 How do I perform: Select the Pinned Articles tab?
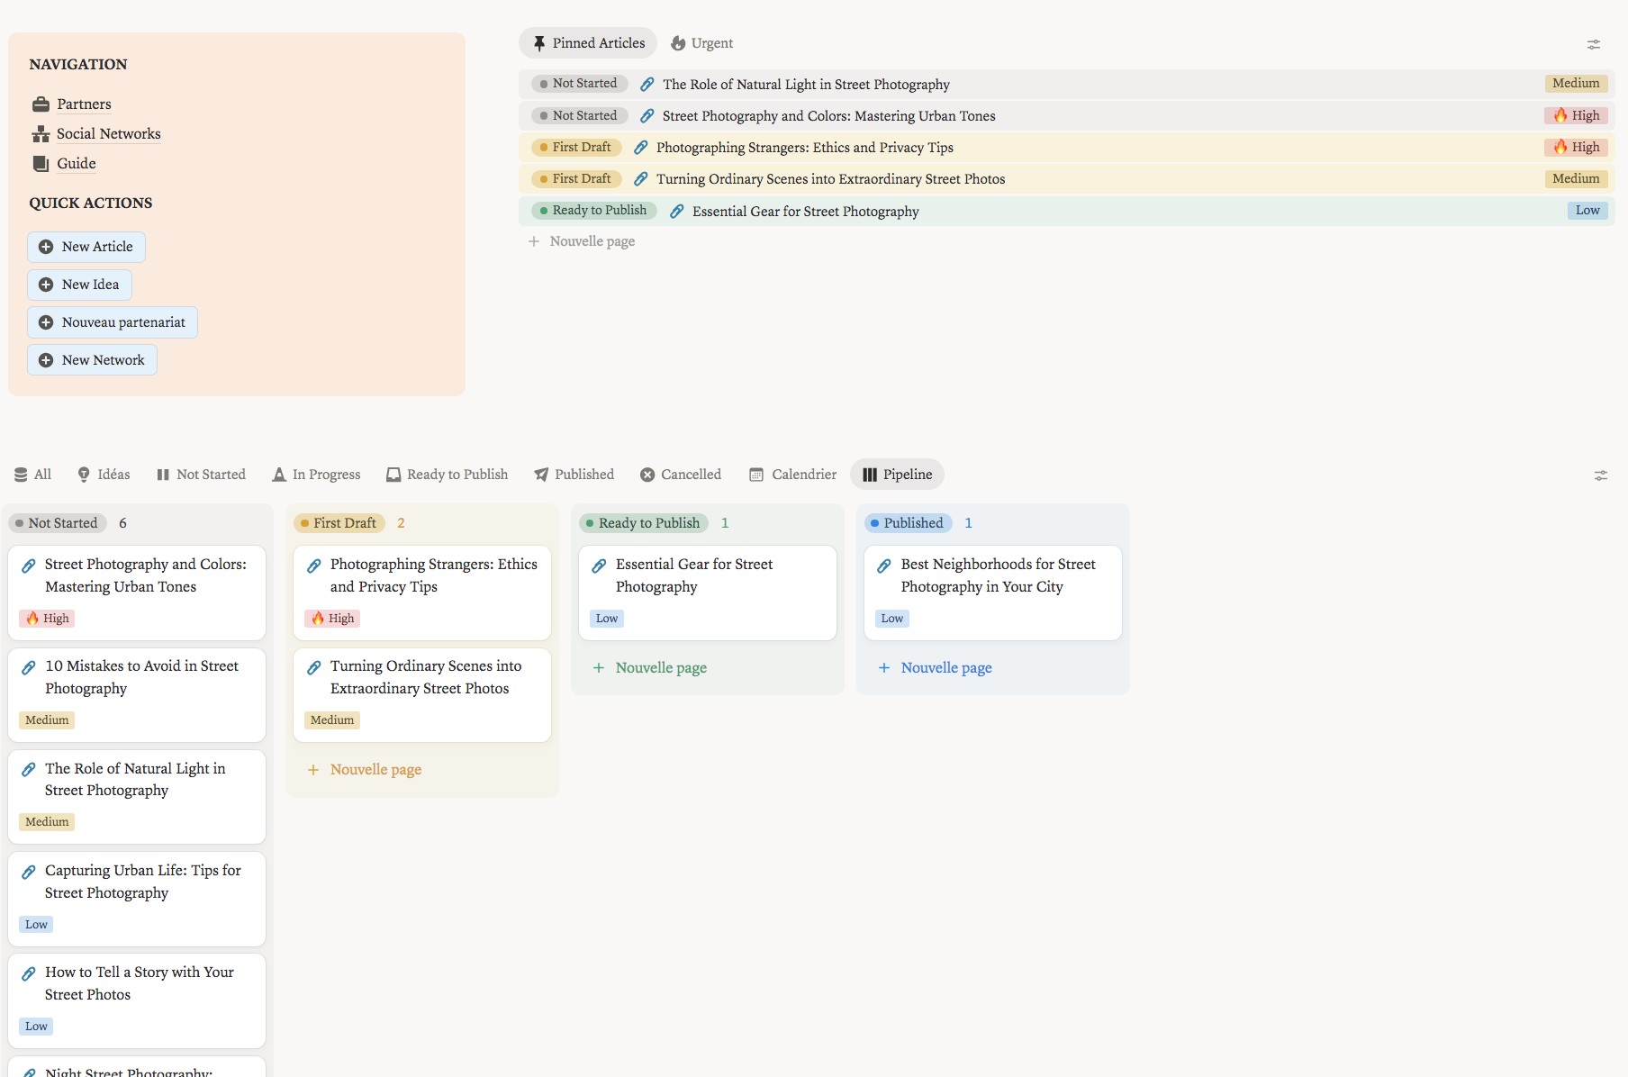click(x=588, y=43)
